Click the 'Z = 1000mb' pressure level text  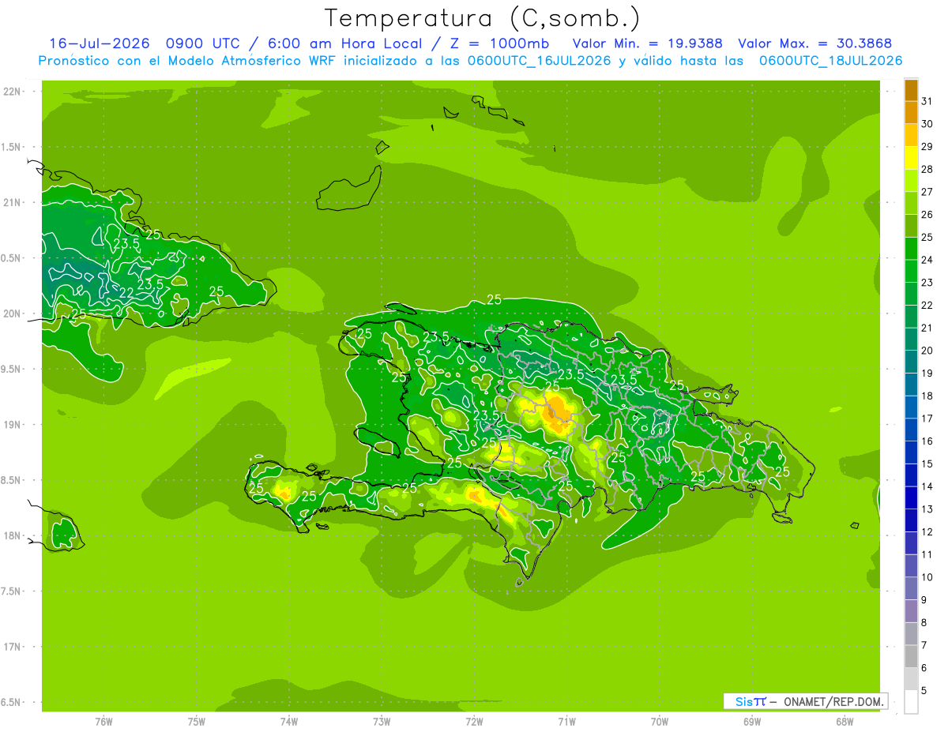pos(498,43)
